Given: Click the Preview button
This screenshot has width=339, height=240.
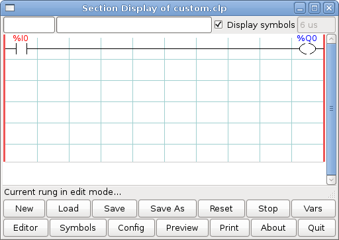Looking at the screenshot, I should point(182,227).
